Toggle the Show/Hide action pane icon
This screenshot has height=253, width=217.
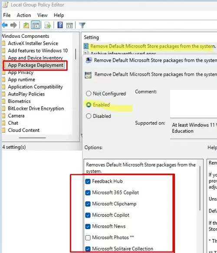pyautogui.click(x=69, y=25)
